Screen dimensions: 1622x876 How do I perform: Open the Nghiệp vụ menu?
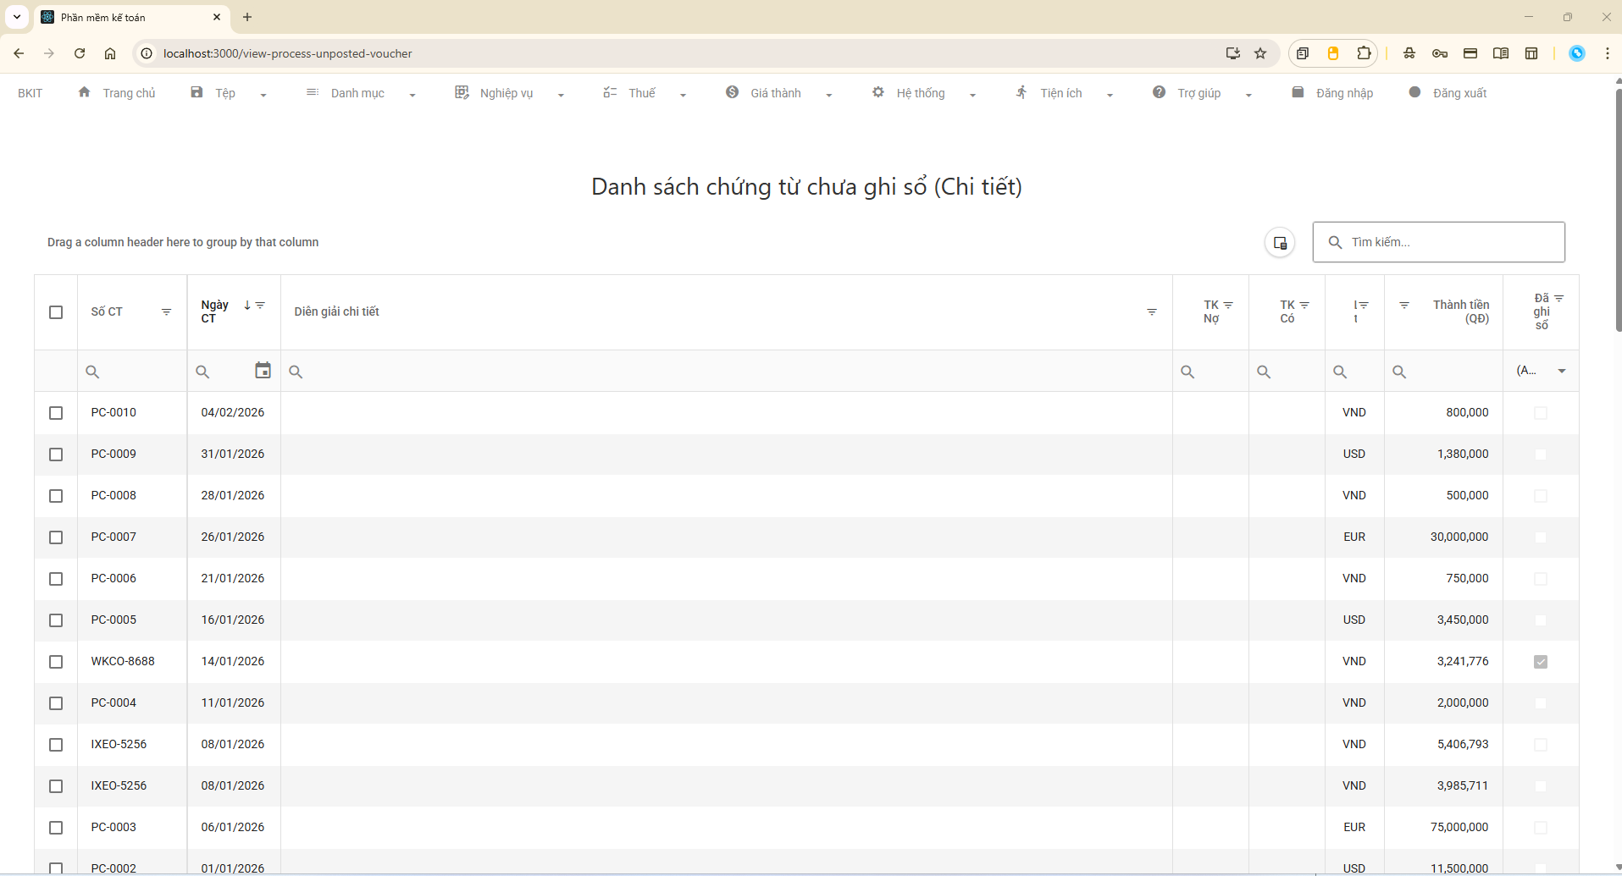pos(506,93)
